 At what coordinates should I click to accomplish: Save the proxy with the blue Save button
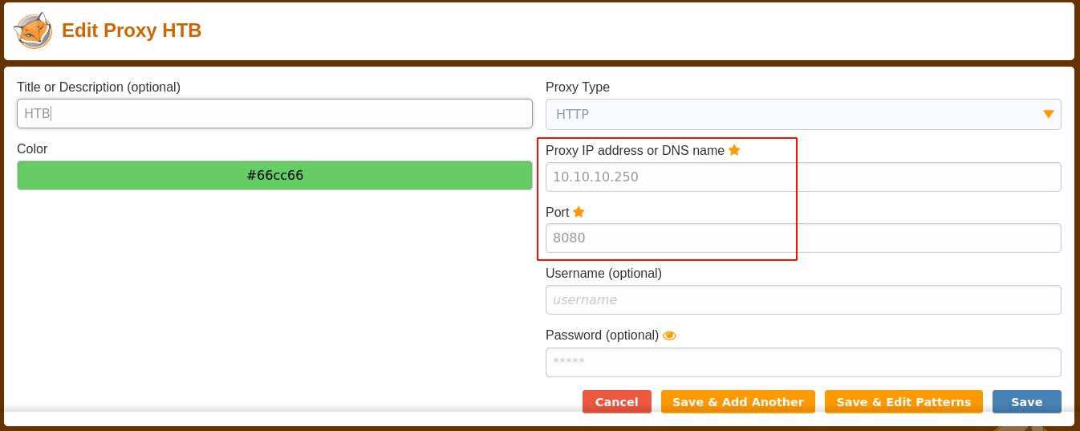click(x=1026, y=402)
